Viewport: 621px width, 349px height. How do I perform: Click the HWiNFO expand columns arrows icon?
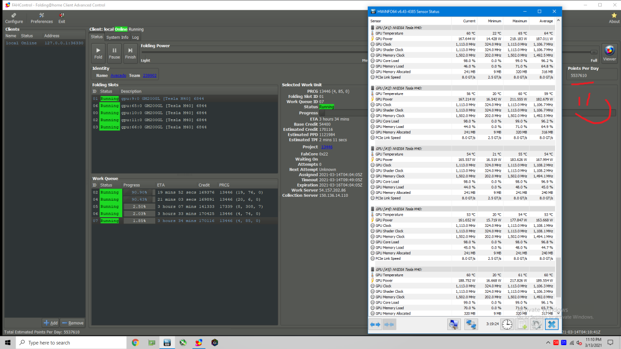tap(375, 324)
